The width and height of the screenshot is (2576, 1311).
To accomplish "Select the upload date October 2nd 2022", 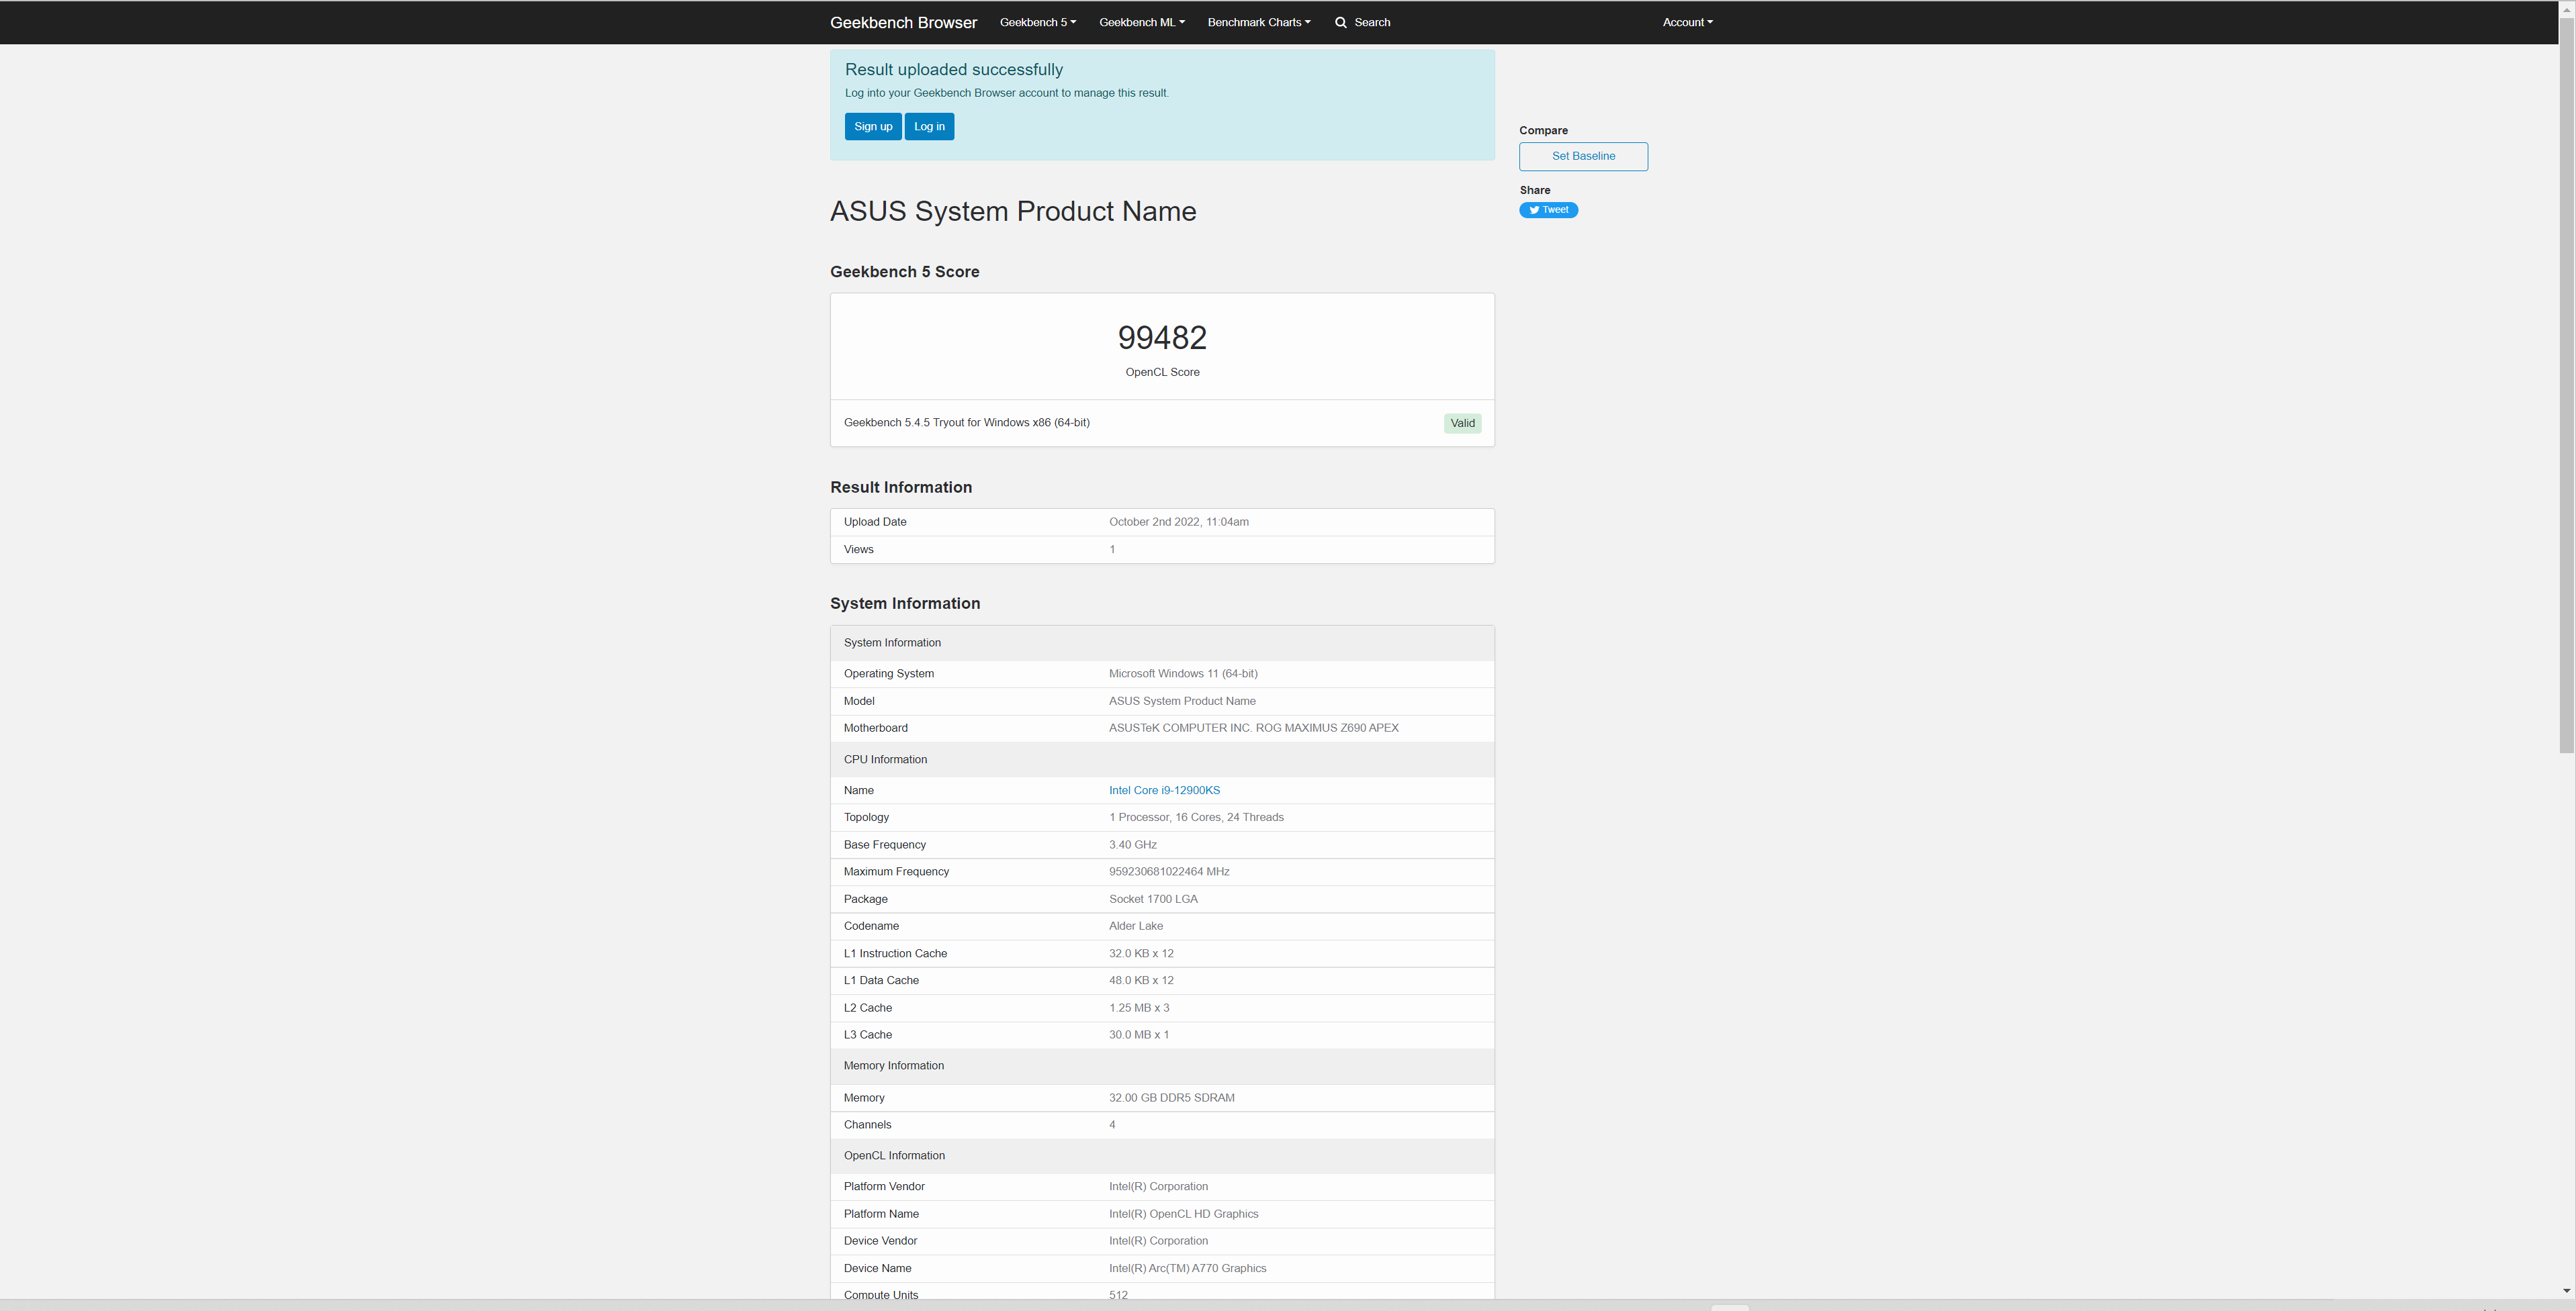I will click(1178, 522).
